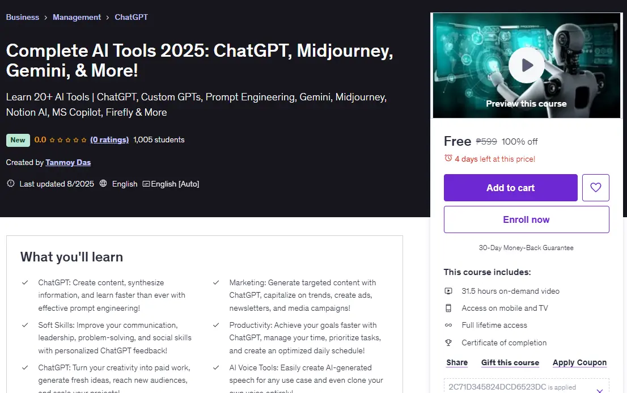
Task: Click the New badge
Action: (x=18, y=140)
